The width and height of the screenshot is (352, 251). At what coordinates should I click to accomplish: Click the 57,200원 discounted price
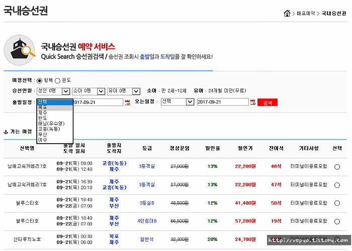[245, 221]
